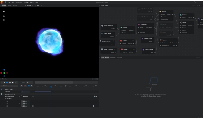Switch to the Export tab
Image resolution: width=203 pixels, height=119 pixels.
point(15,6)
